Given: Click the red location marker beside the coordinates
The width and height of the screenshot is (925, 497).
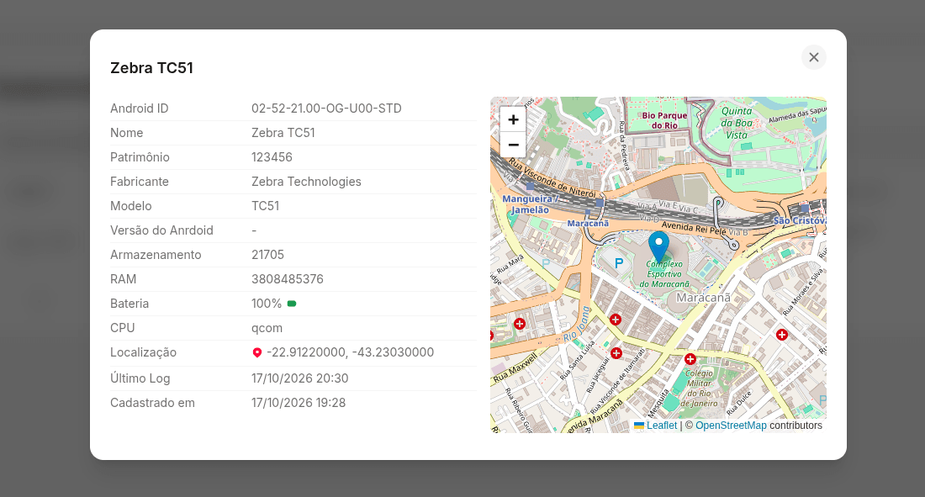Looking at the screenshot, I should pyautogui.click(x=256, y=352).
